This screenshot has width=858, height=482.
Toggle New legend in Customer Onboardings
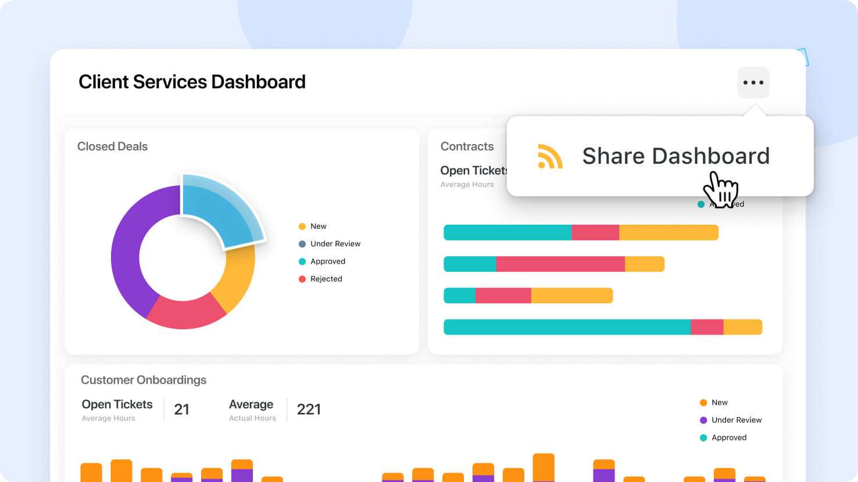713,402
